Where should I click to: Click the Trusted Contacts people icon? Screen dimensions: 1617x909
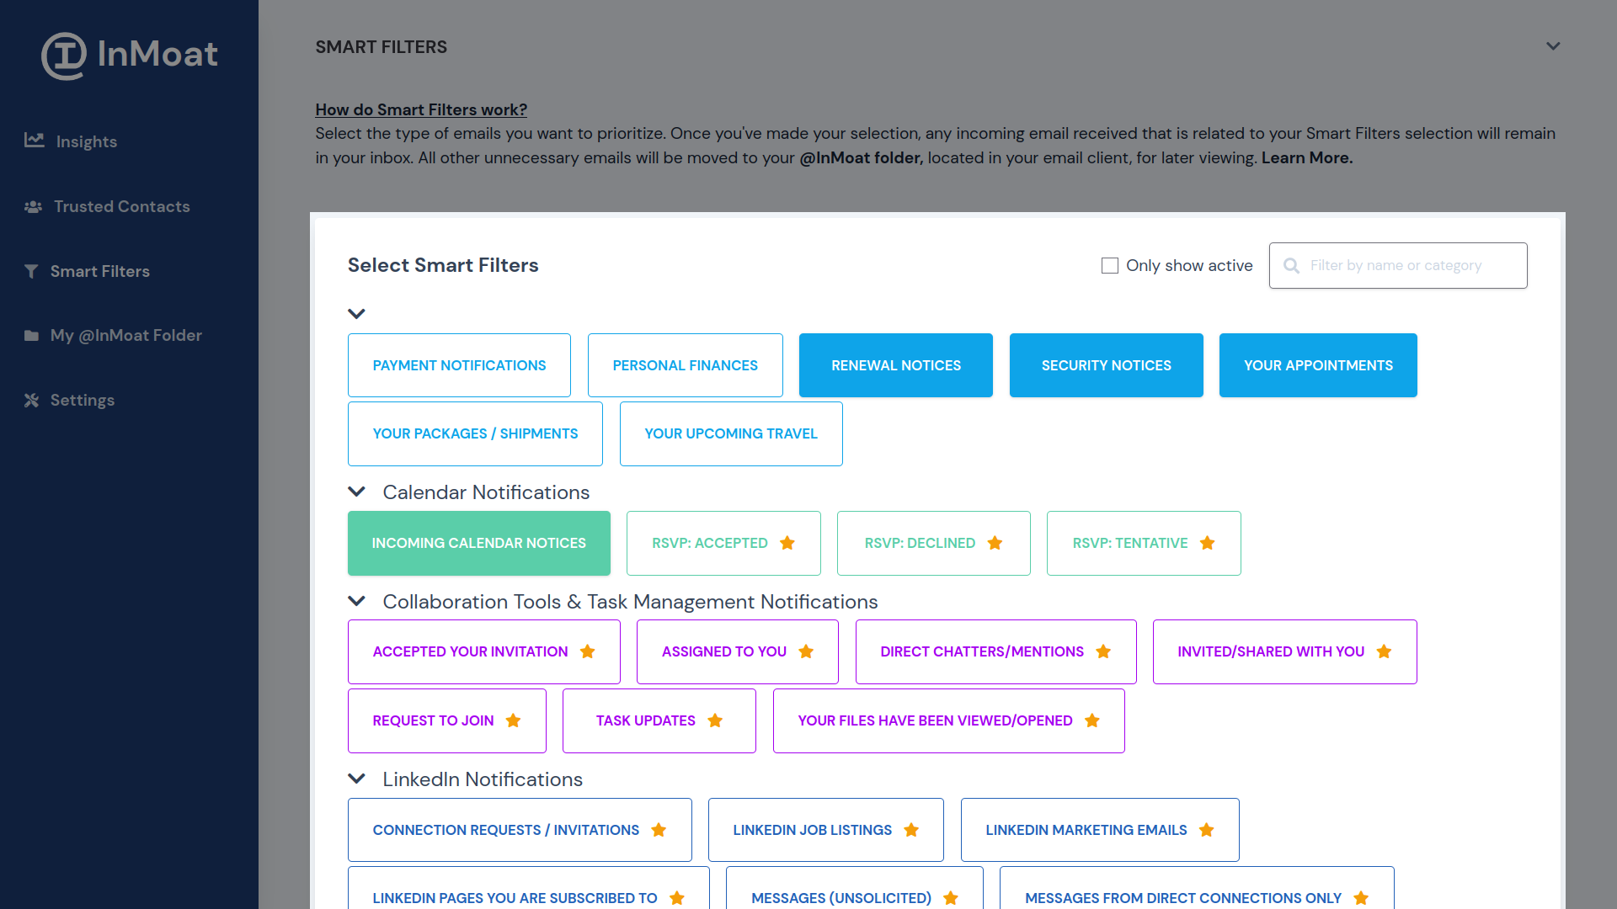click(x=34, y=206)
